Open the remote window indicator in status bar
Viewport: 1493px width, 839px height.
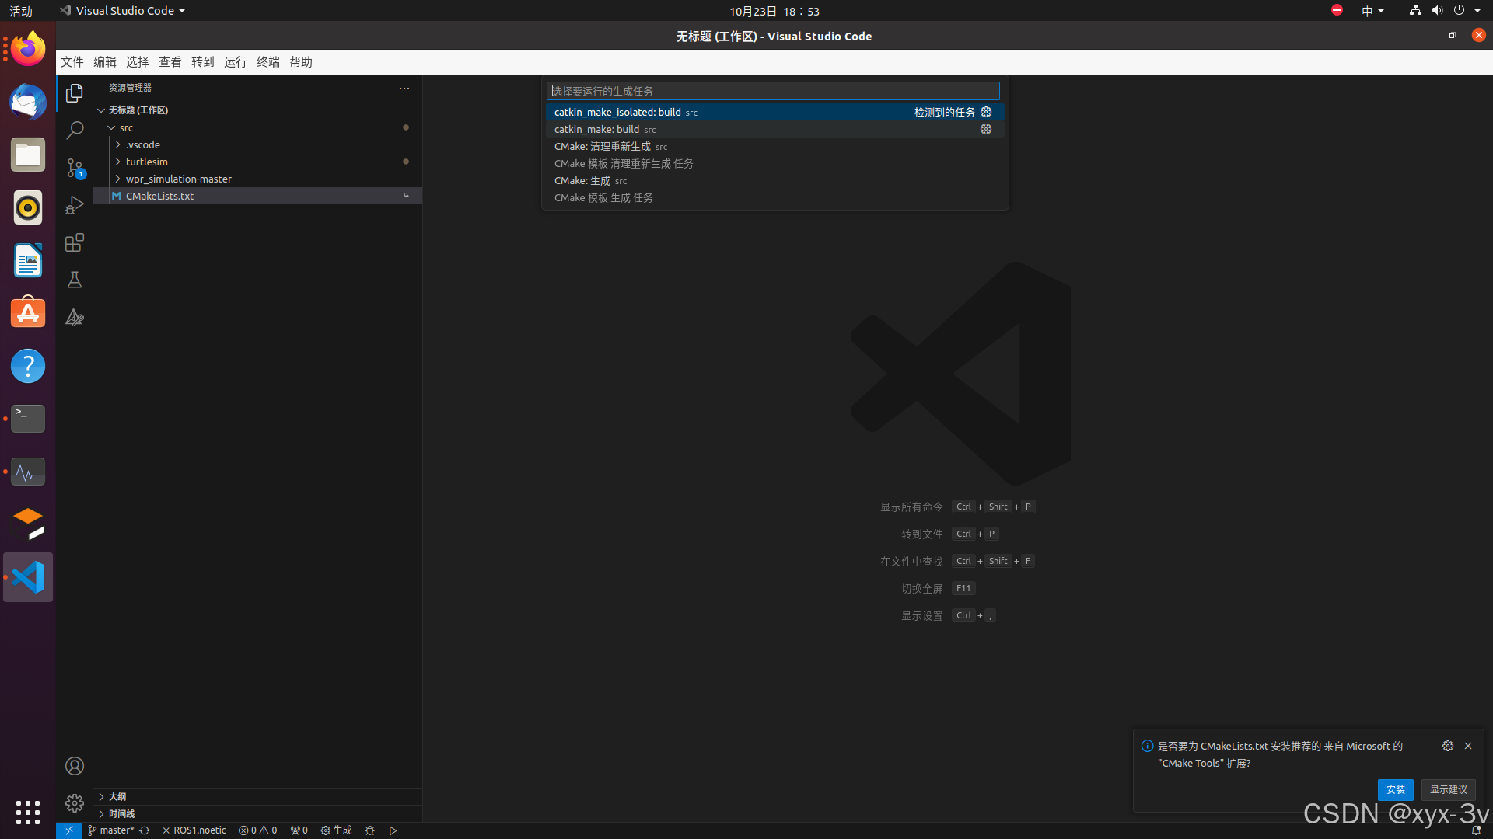click(69, 830)
